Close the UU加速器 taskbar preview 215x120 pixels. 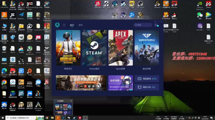(71, 101)
